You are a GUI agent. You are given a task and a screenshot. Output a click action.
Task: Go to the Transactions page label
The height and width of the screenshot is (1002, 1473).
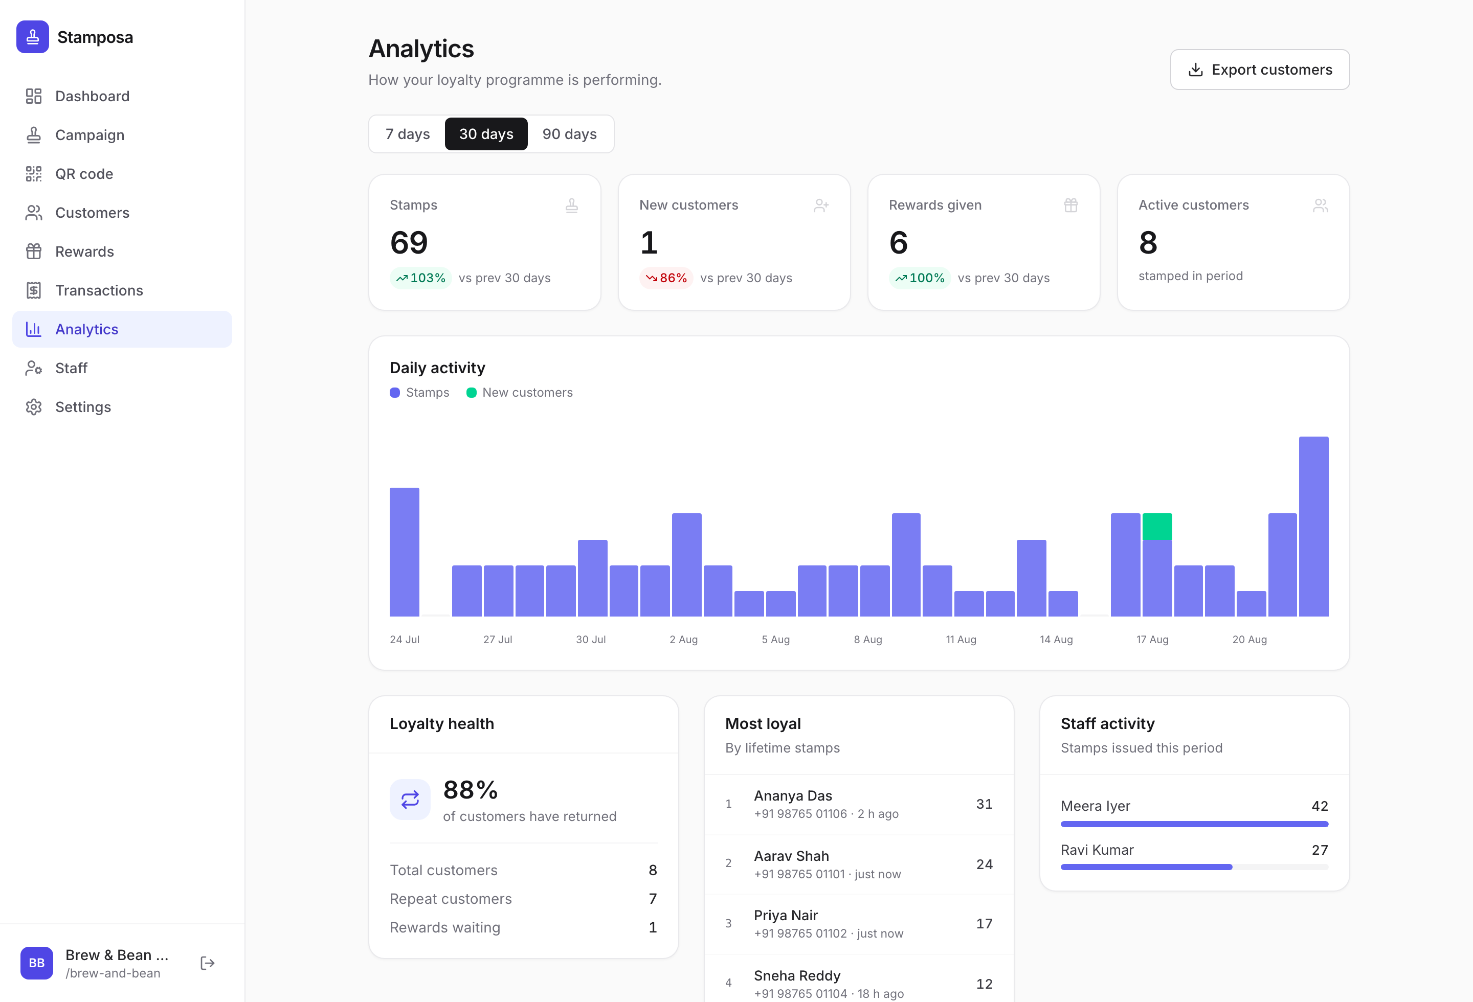pyautogui.click(x=99, y=290)
